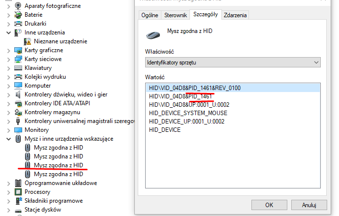Image resolution: width=339 pixels, height=216 pixels.
Task: Click the Karty graficzne display adapter icon
Action: coord(19,50)
